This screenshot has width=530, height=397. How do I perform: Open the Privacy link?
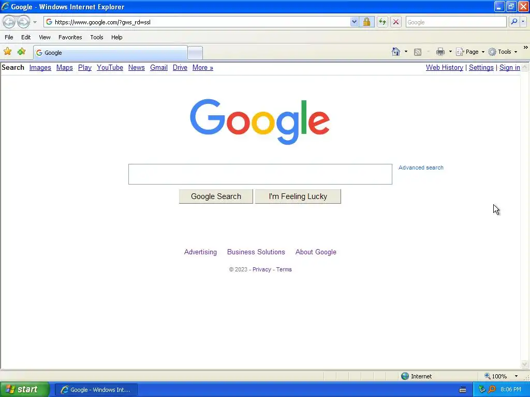click(x=261, y=269)
